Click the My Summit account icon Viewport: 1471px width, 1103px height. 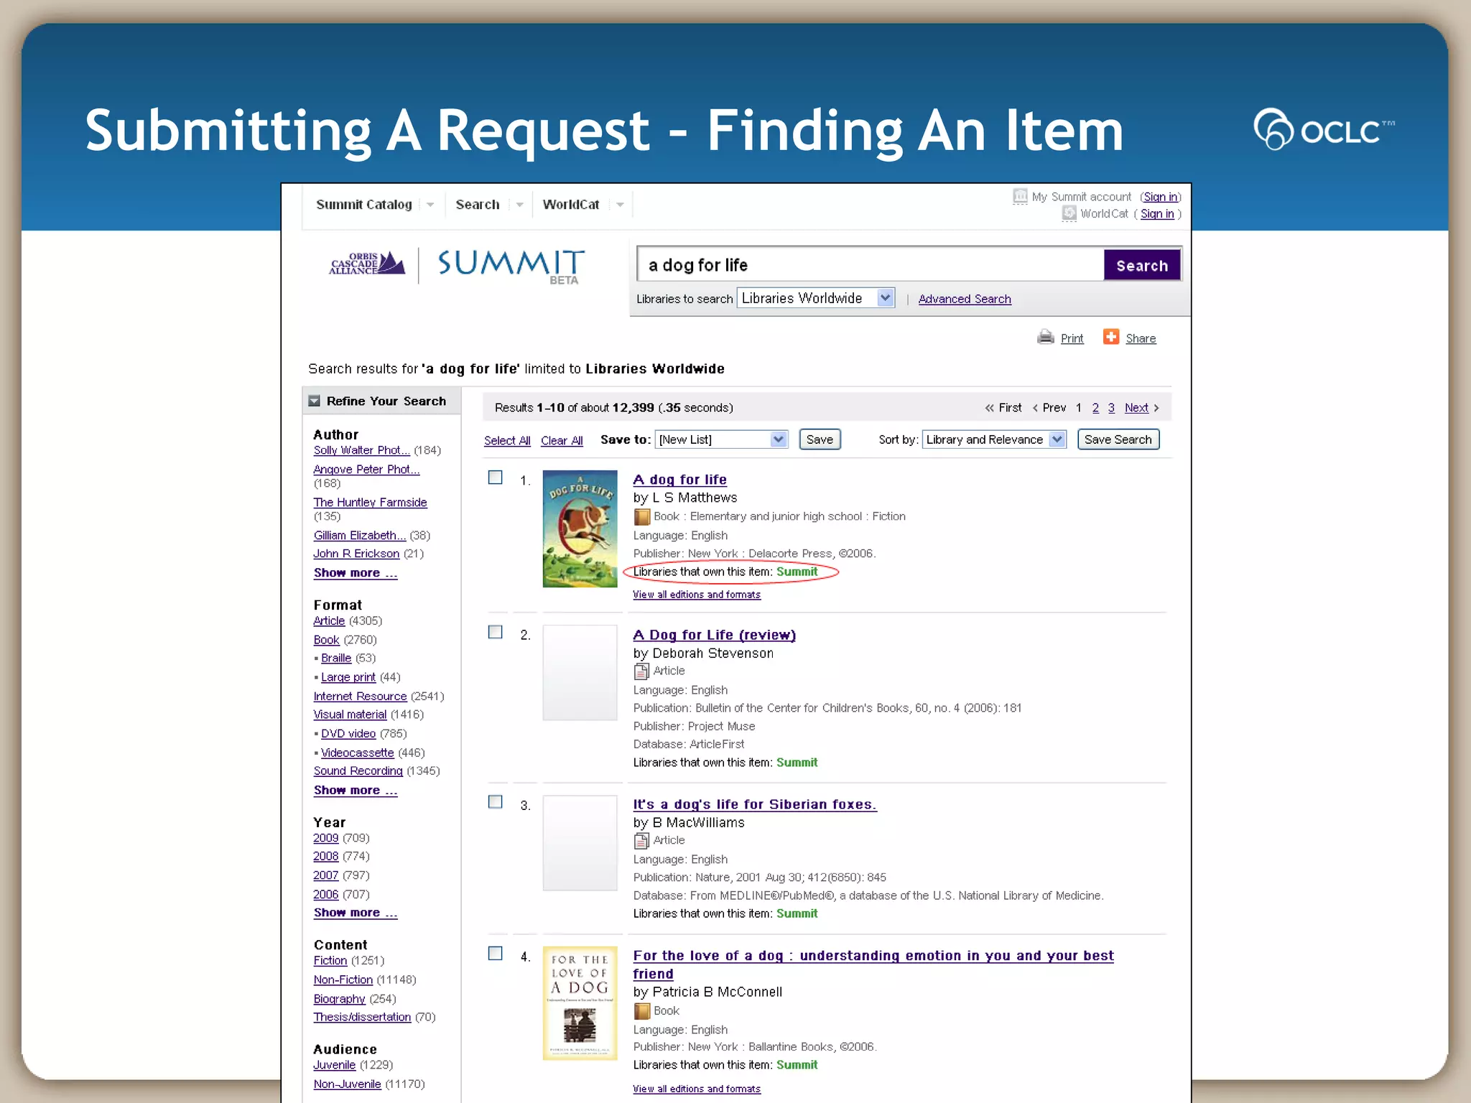[1020, 196]
